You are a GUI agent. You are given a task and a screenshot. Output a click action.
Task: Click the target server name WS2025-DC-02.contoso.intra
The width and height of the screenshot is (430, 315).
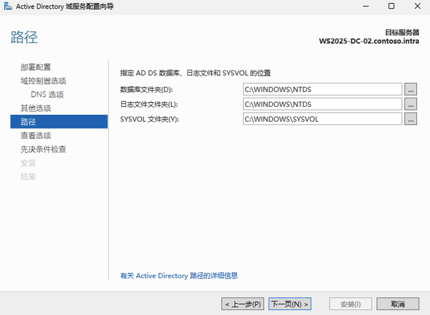[x=369, y=41]
